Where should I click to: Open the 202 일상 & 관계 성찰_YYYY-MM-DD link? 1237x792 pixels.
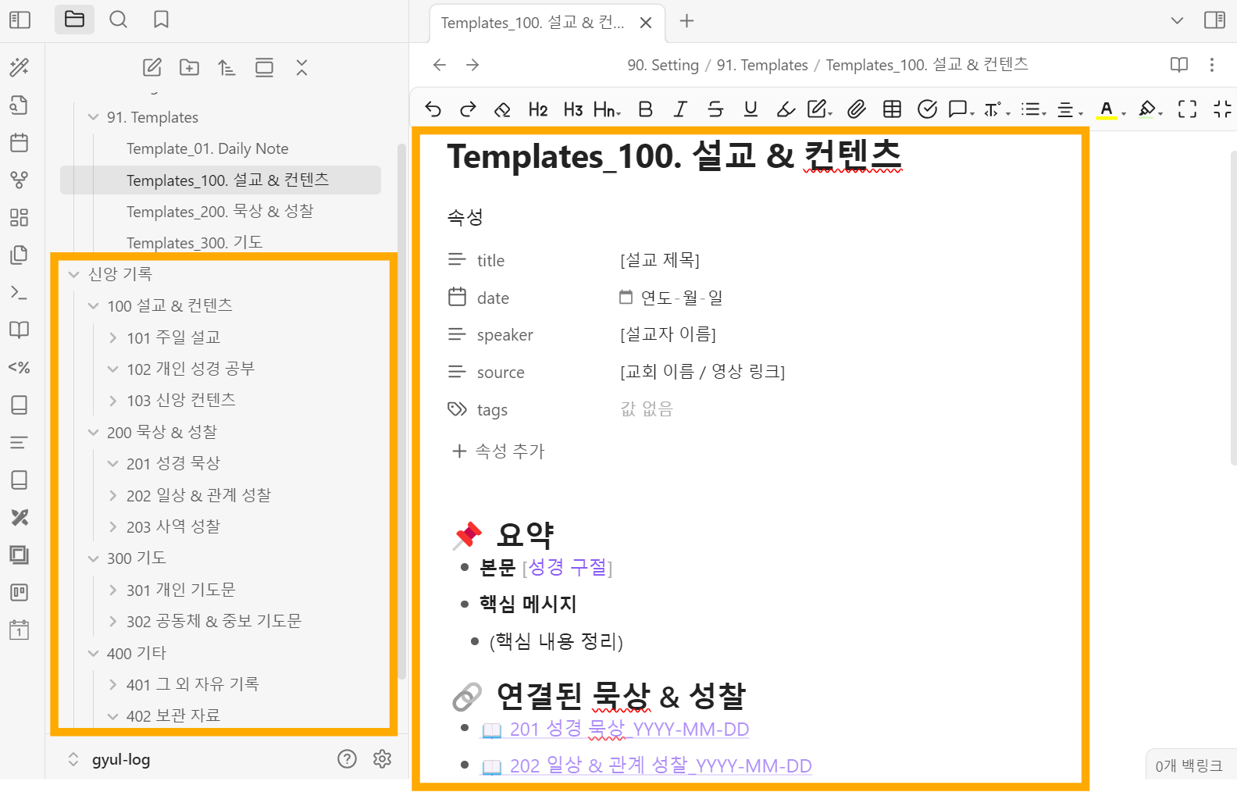click(661, 765)
